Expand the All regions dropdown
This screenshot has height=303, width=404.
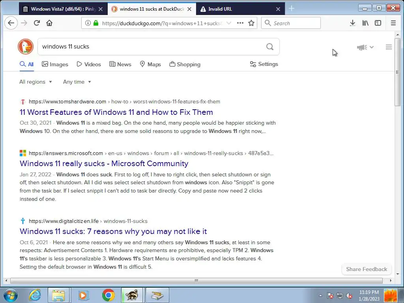[36, 82]
